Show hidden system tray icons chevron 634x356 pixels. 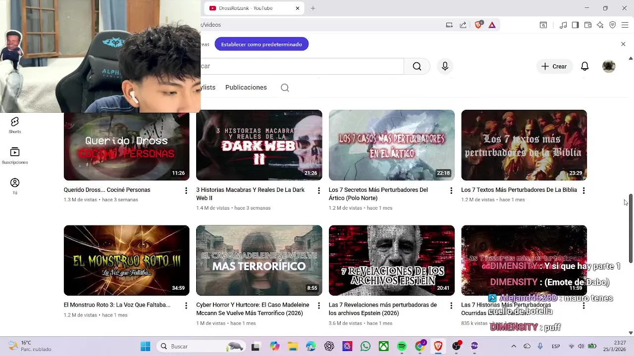tap(514, 346)
